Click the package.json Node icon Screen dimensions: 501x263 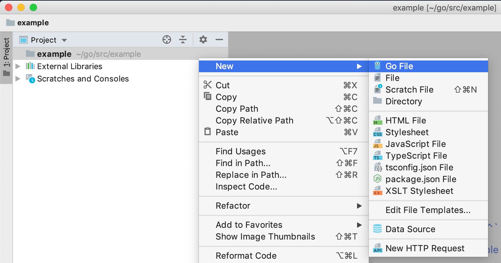click(377, 179)
